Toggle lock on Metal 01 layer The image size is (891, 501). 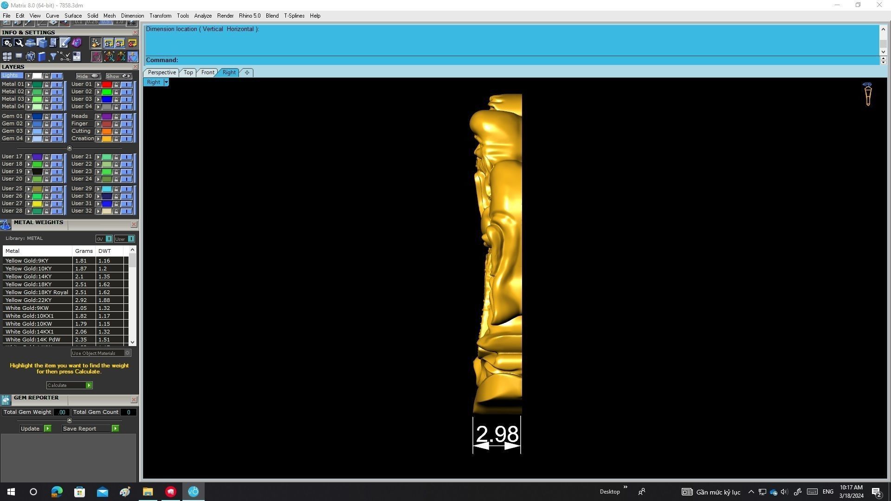(x=46, y=84)
